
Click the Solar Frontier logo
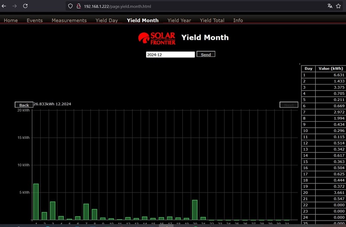tap(157, 38)
